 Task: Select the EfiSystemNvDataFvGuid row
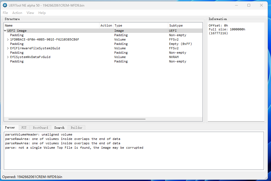click(103, 57)
